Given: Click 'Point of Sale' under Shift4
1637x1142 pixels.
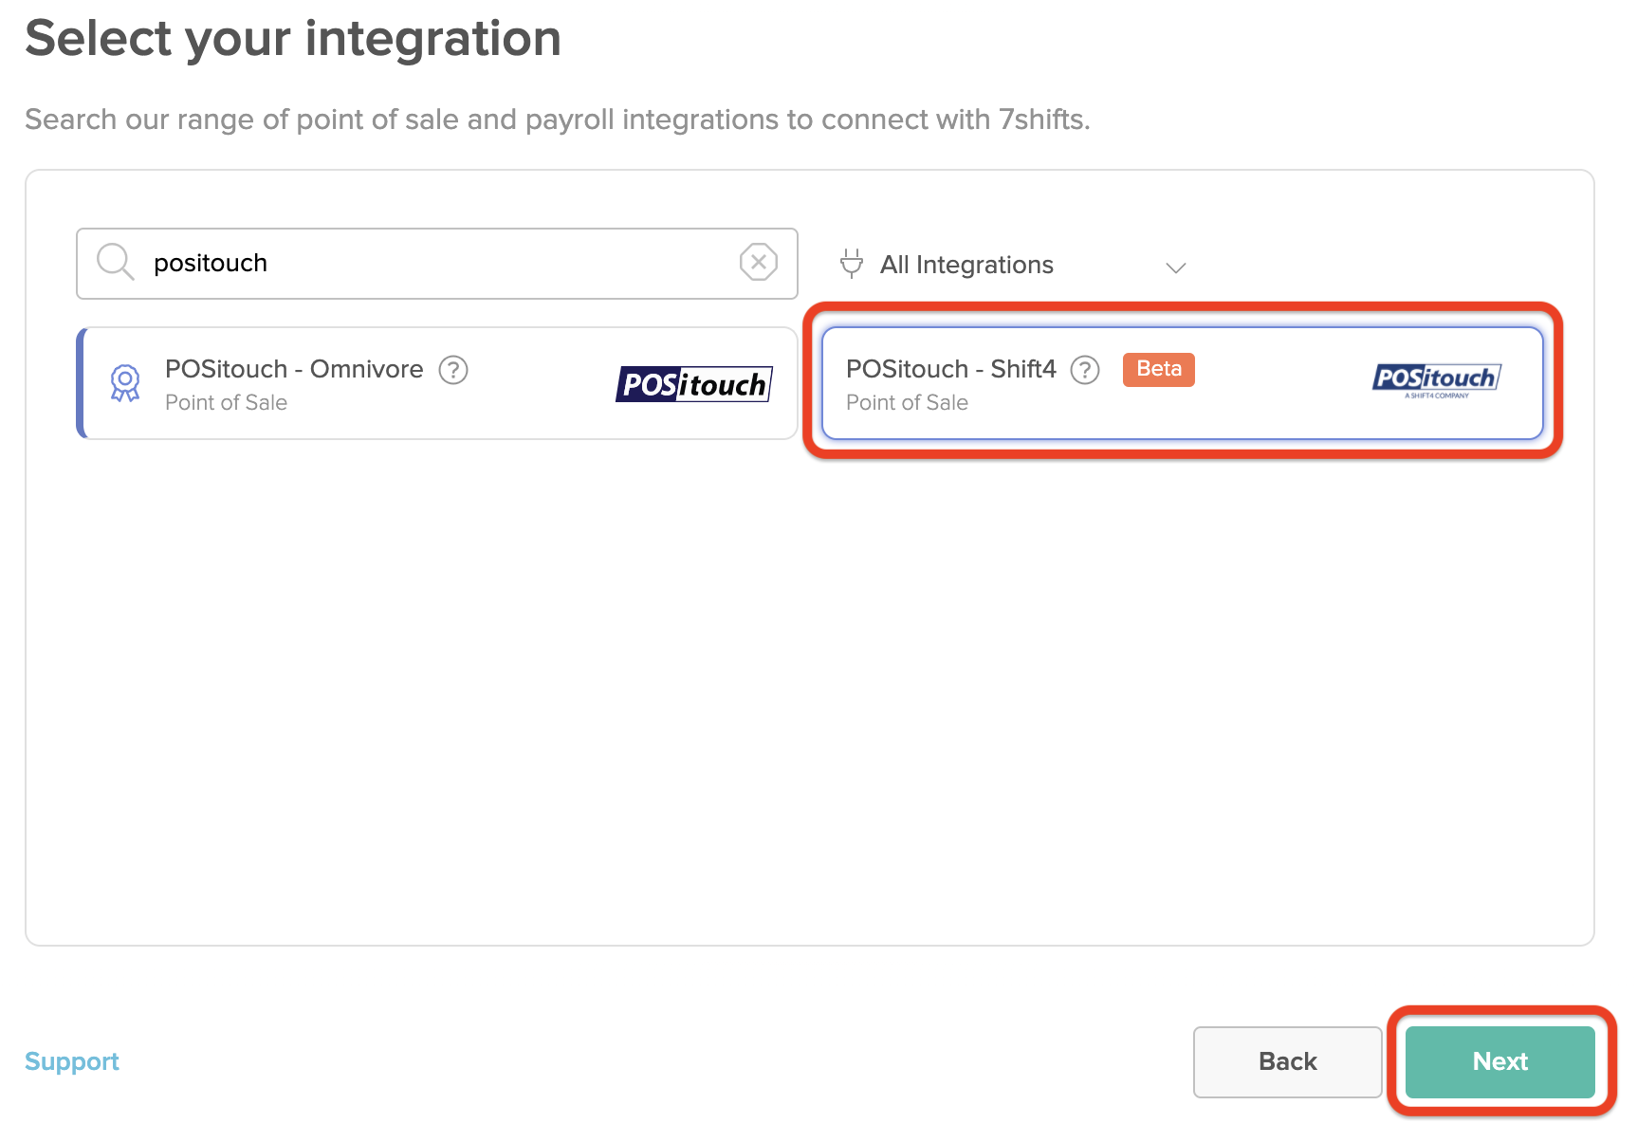Looking at the screenshot, I should 908,402.
